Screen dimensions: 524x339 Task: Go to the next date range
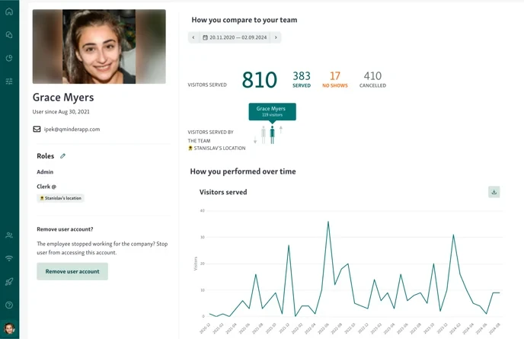pos(276,37)
